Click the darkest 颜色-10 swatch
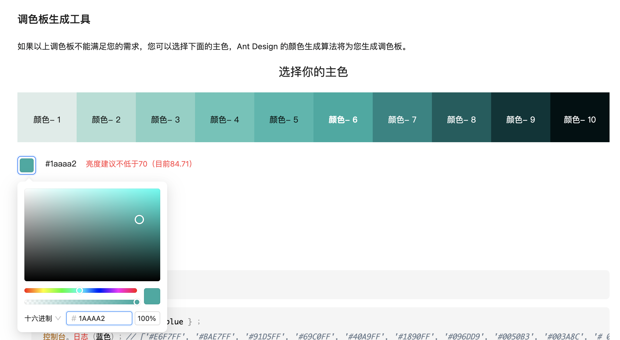This screenshot has height=340, width=620. coord(580,117)
